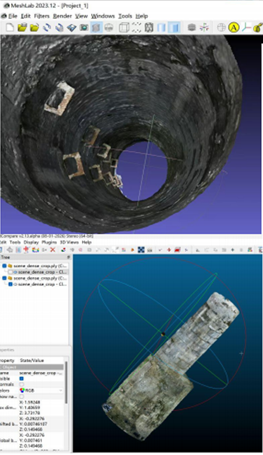263x455 pixels.
Task: Select first scene_dense_crop.ply folder row
Action: 41,266
